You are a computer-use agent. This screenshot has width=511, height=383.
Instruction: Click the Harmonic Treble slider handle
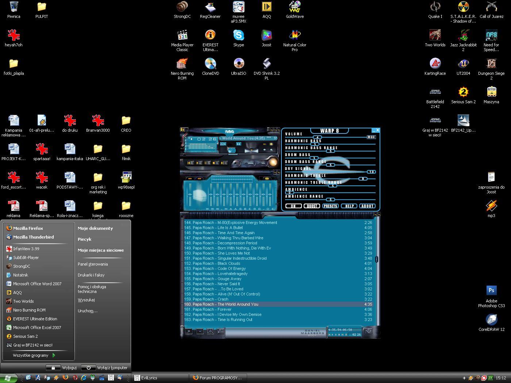coord(362,179)
